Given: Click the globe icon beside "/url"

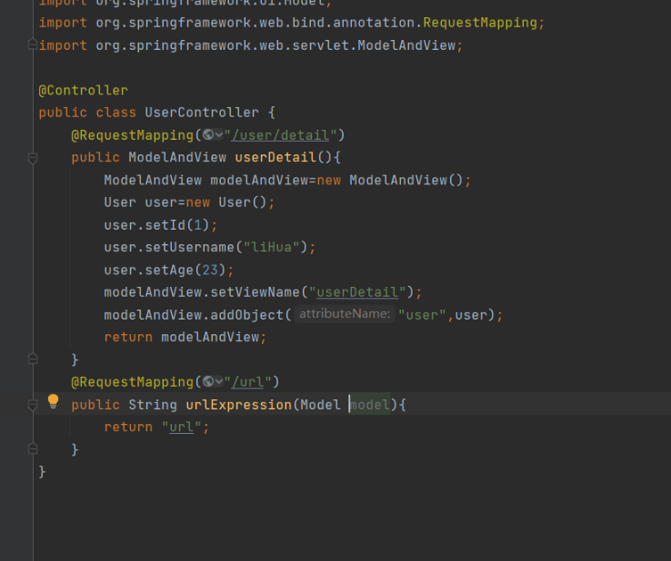Looking at the screenshot, I should [x=208, y=381].
